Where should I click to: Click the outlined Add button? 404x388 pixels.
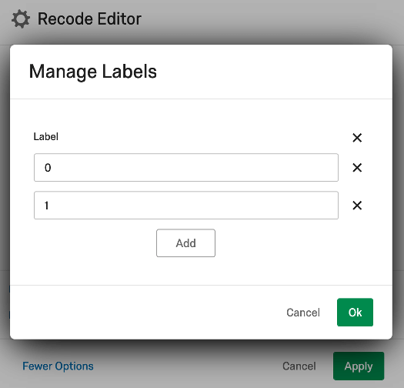click(185, 243)
